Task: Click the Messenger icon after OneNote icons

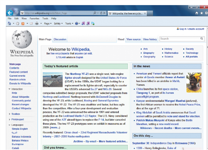Action: pos(93,24)
